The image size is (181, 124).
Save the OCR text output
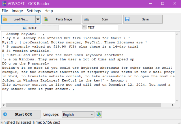pos(143,19)
